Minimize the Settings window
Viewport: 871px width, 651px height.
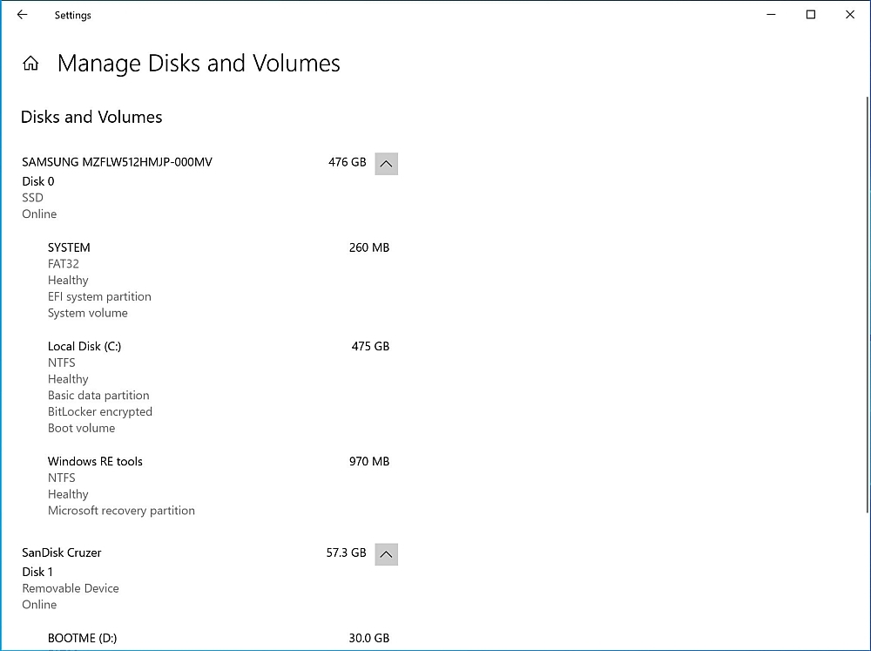click(771, 15)
